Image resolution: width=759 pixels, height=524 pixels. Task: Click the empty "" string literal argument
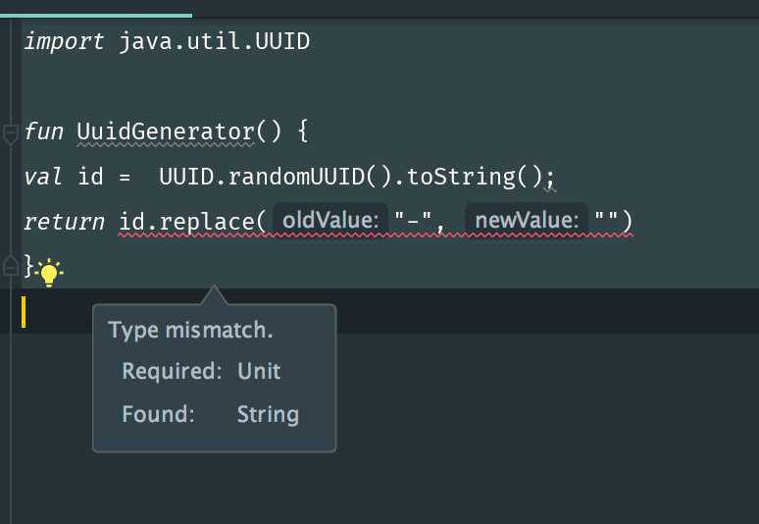coord(606,219)
